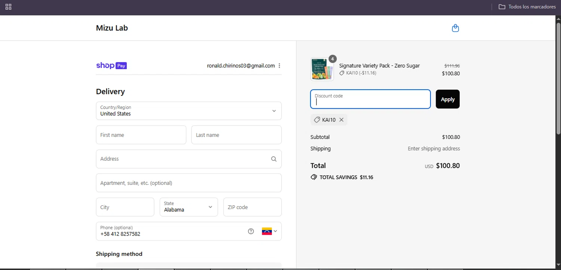The width and height of the screenshot is (561, 270).
Task: Focus the Apartment, suite, etc. field
Action: 189,183
